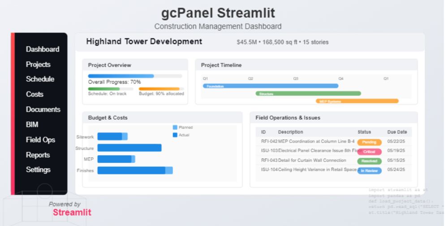Click the Finishes budget bar

pos(135,170)
